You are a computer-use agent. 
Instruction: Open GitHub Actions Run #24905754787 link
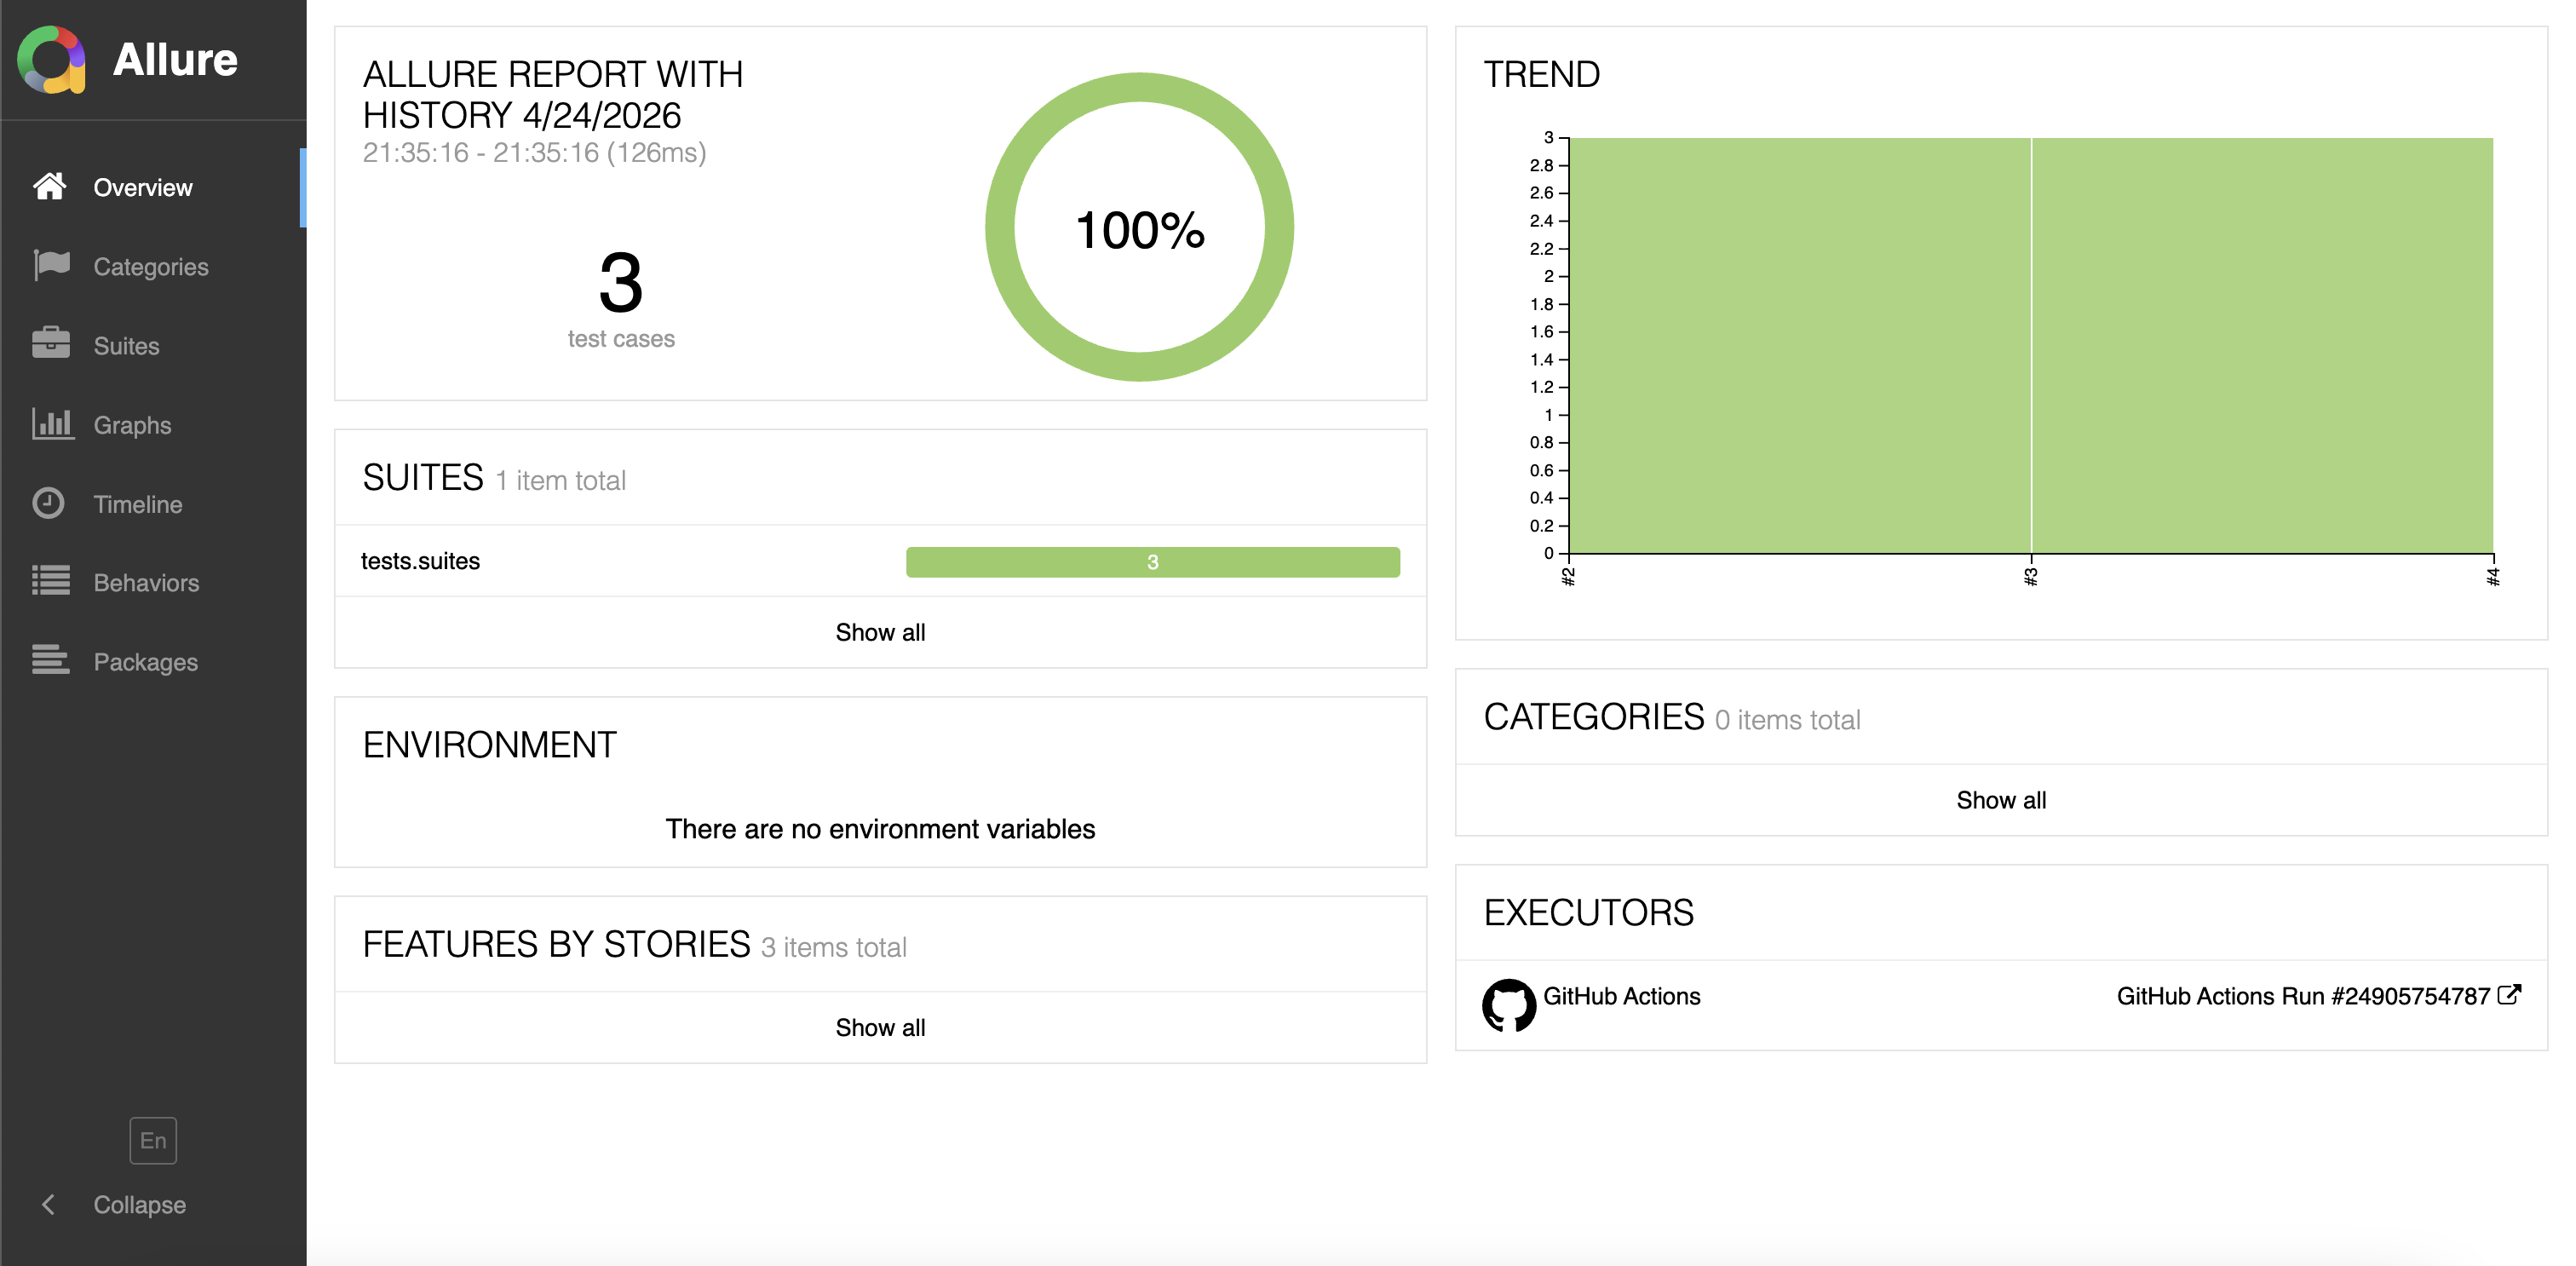pos(2303,996)
